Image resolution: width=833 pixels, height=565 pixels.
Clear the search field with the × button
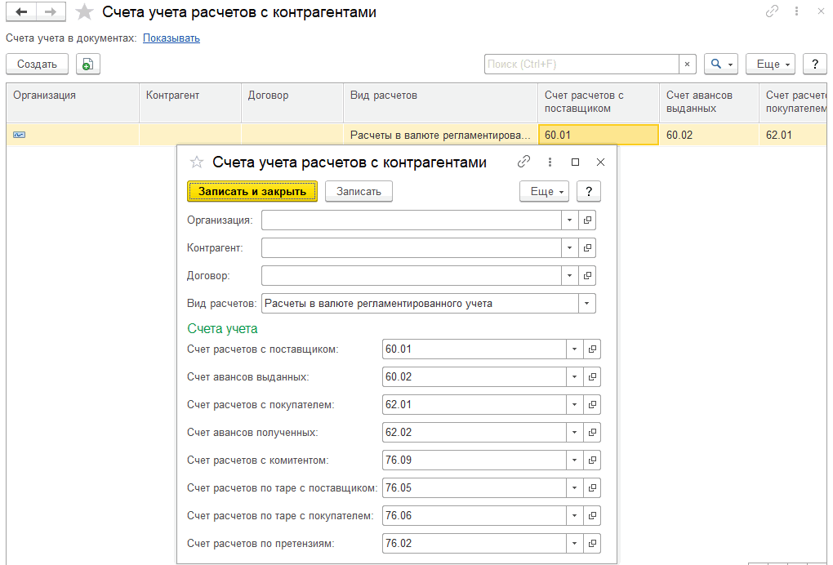[688, 65]
